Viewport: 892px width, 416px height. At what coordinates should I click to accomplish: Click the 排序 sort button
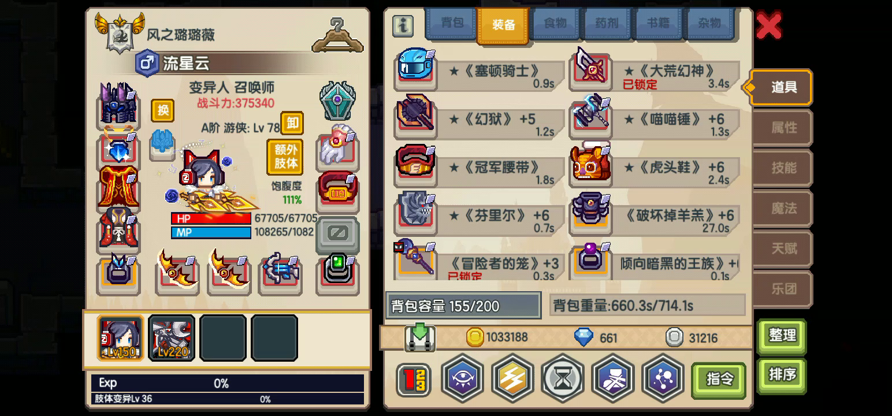click(x=782, y=374)
